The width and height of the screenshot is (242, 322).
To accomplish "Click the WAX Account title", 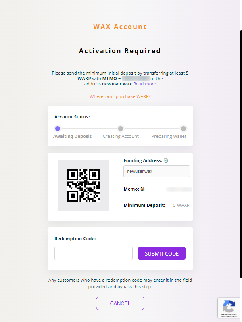I will point(120,27).
